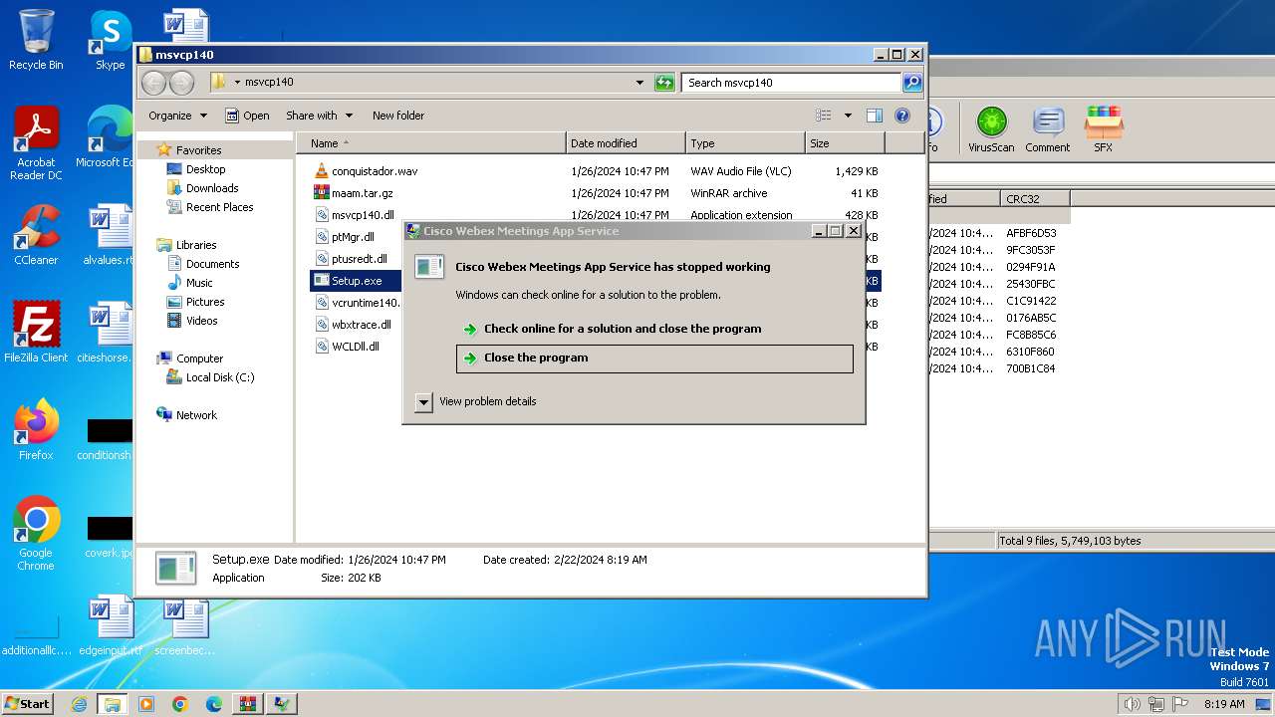The width and height of the screenshot is (1275, 717).
Task: Click WinRAR taskbar button
Action: [x=247, y=704]
